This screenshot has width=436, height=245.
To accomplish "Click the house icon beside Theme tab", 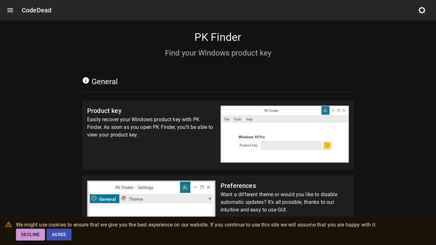I will click(124, 198).
